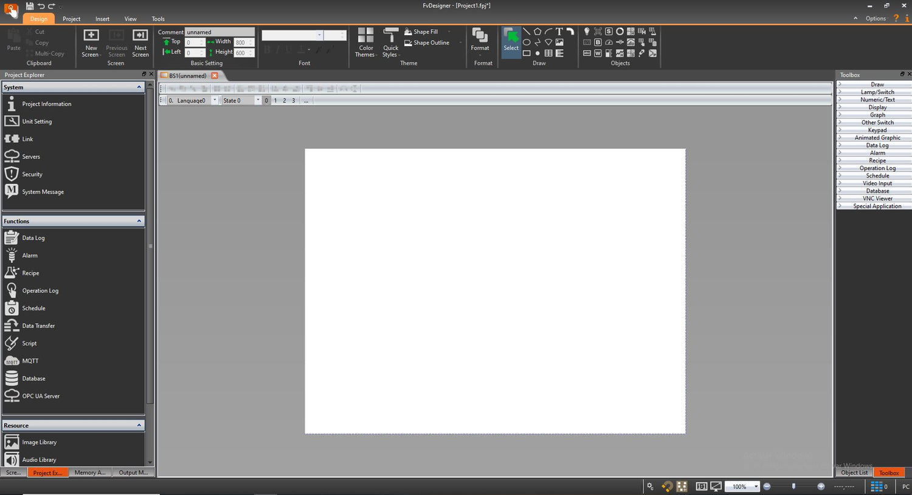Viewport: 912px width, 495px height.
Task: Insert the 'abc' text input object
Action: point(587,53)
